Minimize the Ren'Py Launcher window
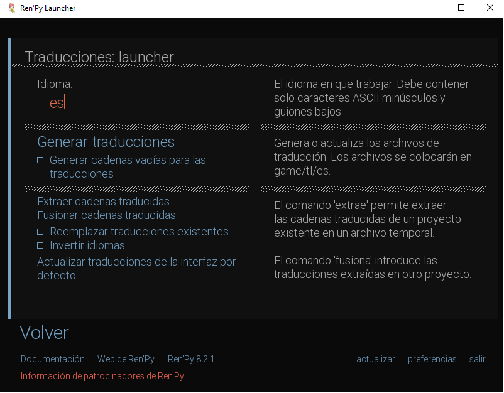 [433, 8]
